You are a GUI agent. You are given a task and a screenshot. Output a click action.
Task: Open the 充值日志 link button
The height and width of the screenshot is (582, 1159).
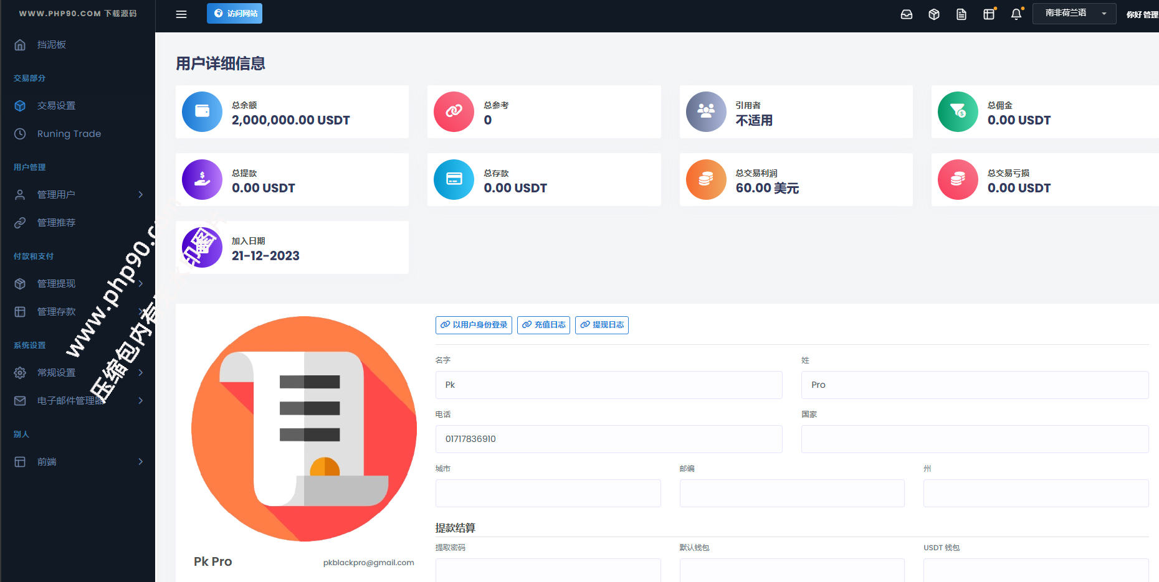pos(543,325)
